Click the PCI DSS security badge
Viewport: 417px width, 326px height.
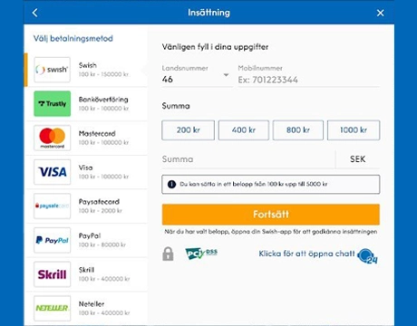click(201, 254)
